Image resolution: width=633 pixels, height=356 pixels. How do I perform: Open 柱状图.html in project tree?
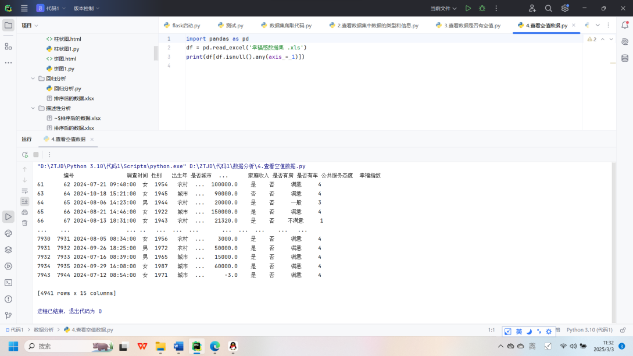point(63,39)
